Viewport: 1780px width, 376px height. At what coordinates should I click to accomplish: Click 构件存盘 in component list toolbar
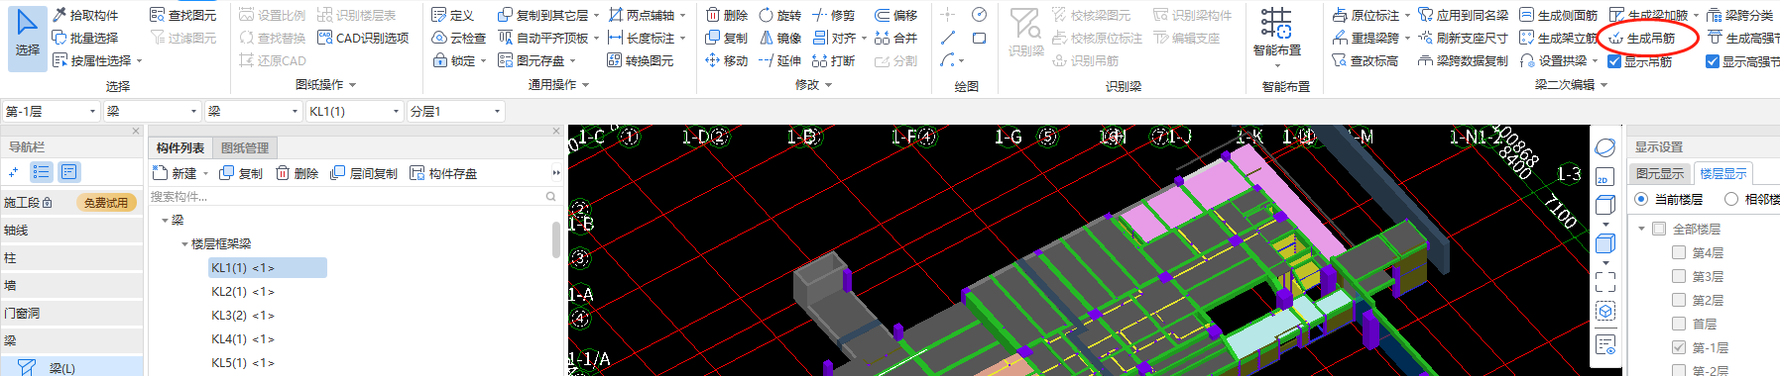click(x=443, y=173)
